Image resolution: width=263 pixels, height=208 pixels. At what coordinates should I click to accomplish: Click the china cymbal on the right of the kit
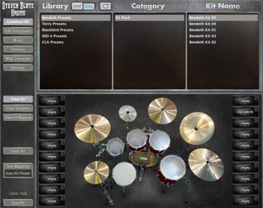point(197,128)
